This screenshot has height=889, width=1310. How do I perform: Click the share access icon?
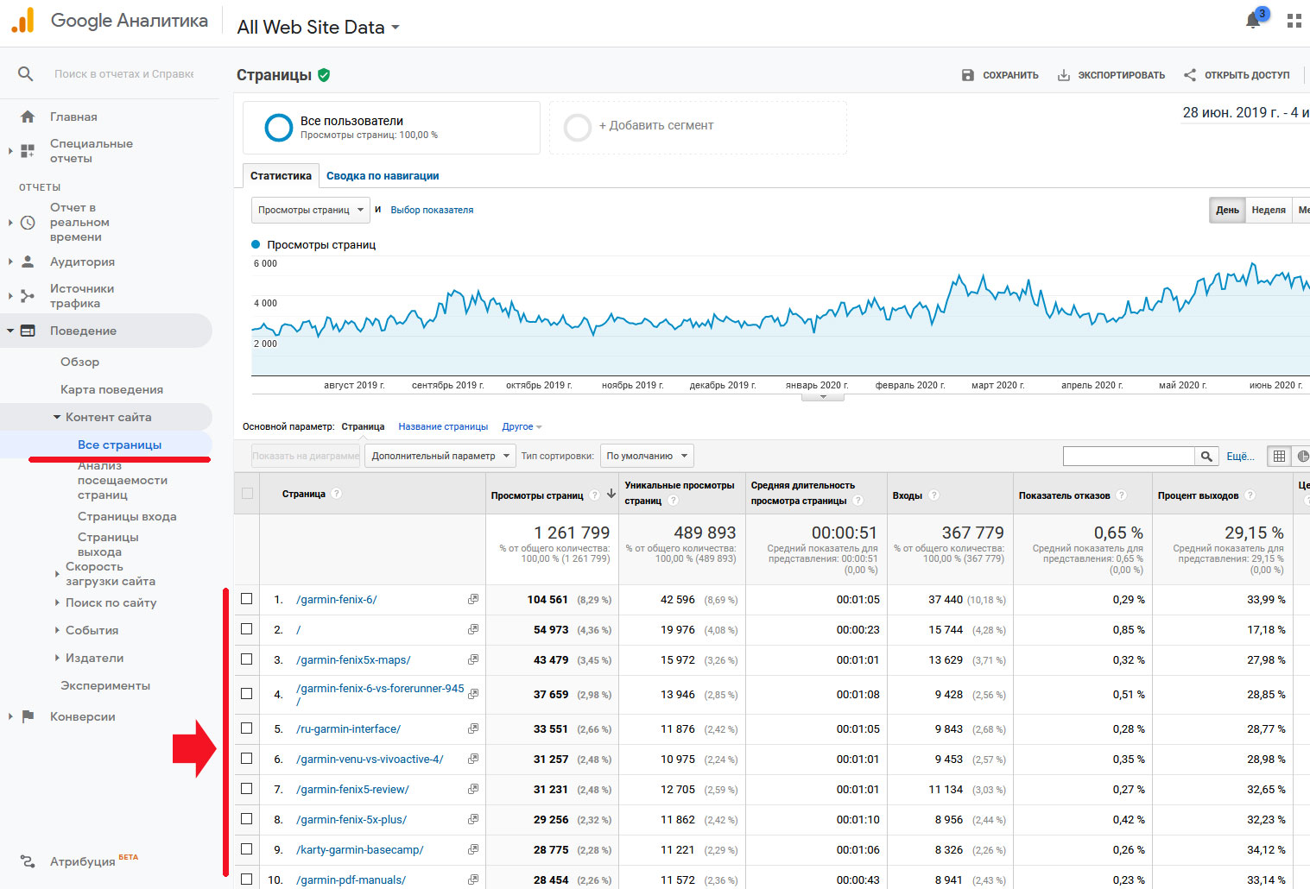click(1190, 75)
